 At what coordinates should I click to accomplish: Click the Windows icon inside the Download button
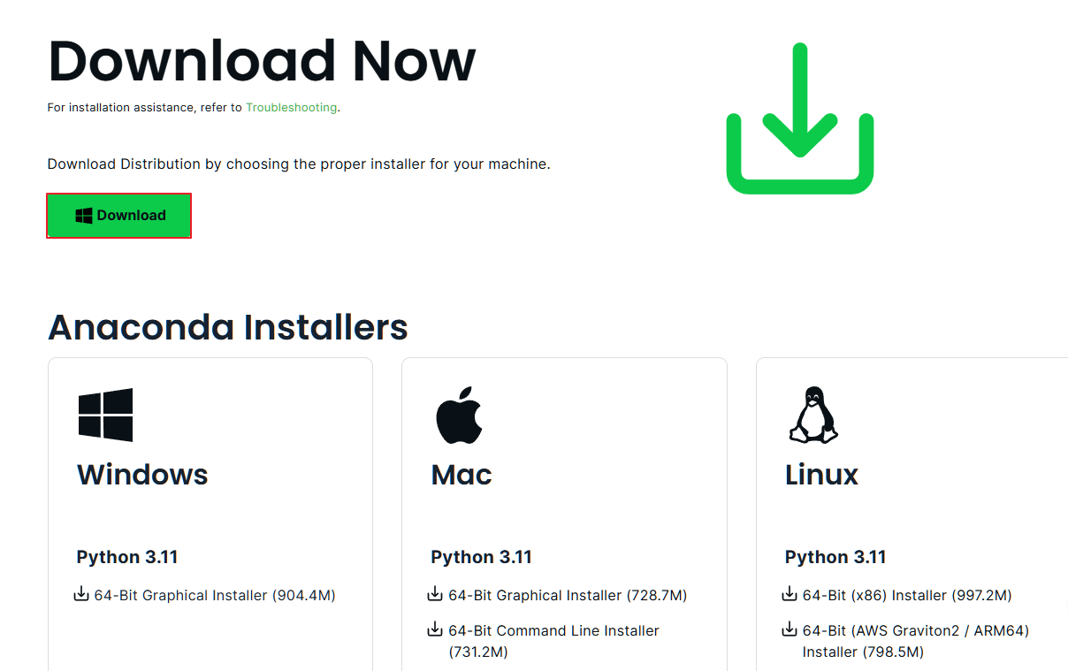84,216
